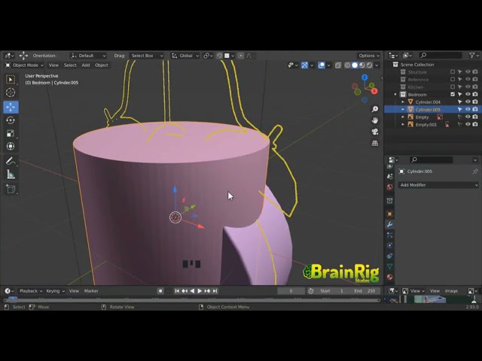
Task: Play the animation in reverse
Action: (x=192, y=291)
